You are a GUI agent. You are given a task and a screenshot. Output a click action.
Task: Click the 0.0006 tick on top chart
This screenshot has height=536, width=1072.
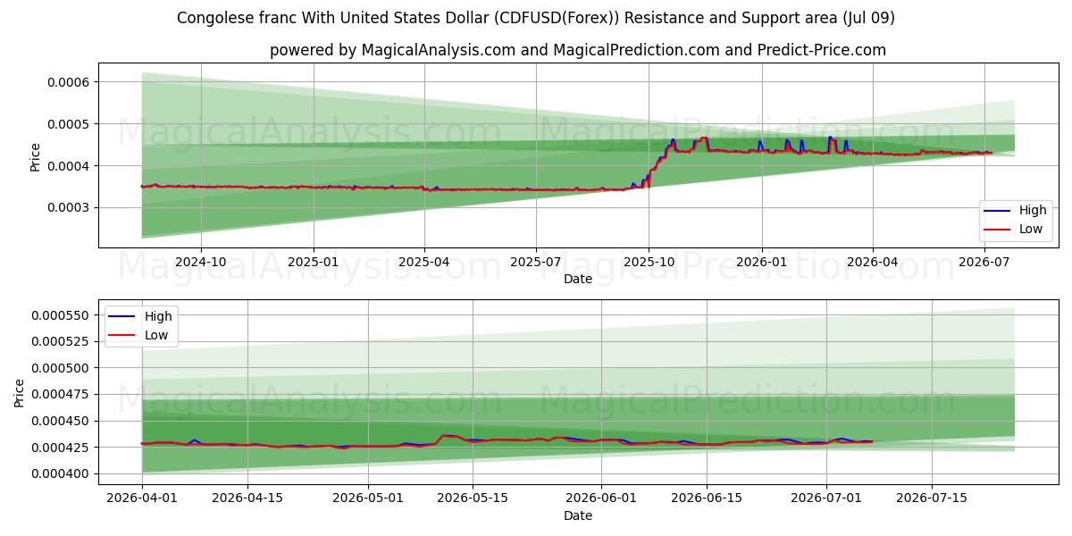[x=69, y=82]
